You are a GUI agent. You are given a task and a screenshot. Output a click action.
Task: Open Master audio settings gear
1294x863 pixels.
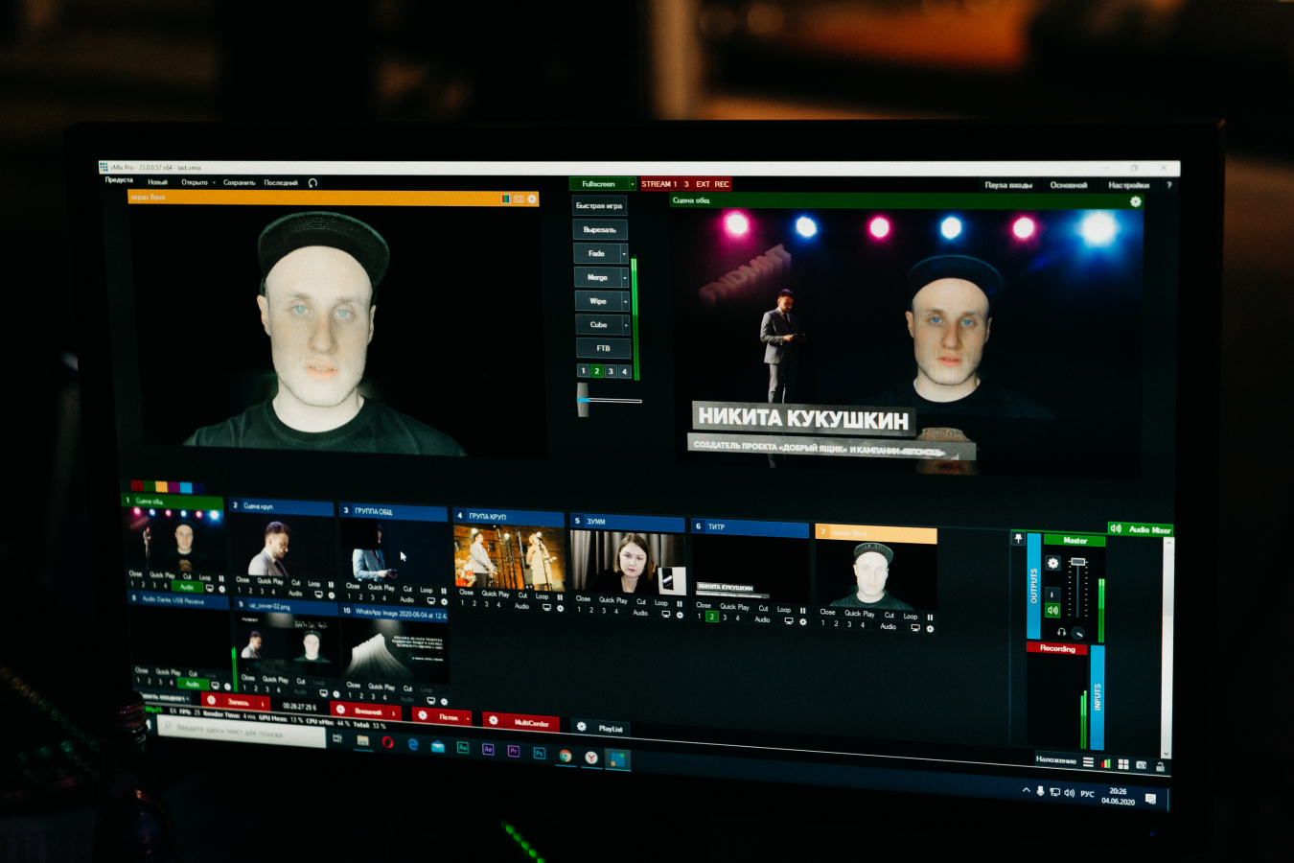point(1052,564)
